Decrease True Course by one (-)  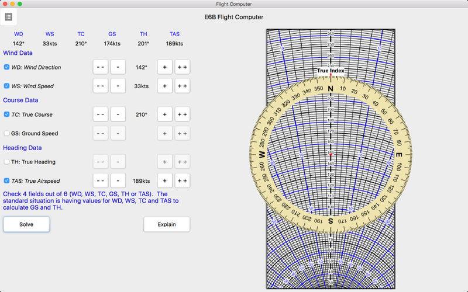(x=118, y=114)
